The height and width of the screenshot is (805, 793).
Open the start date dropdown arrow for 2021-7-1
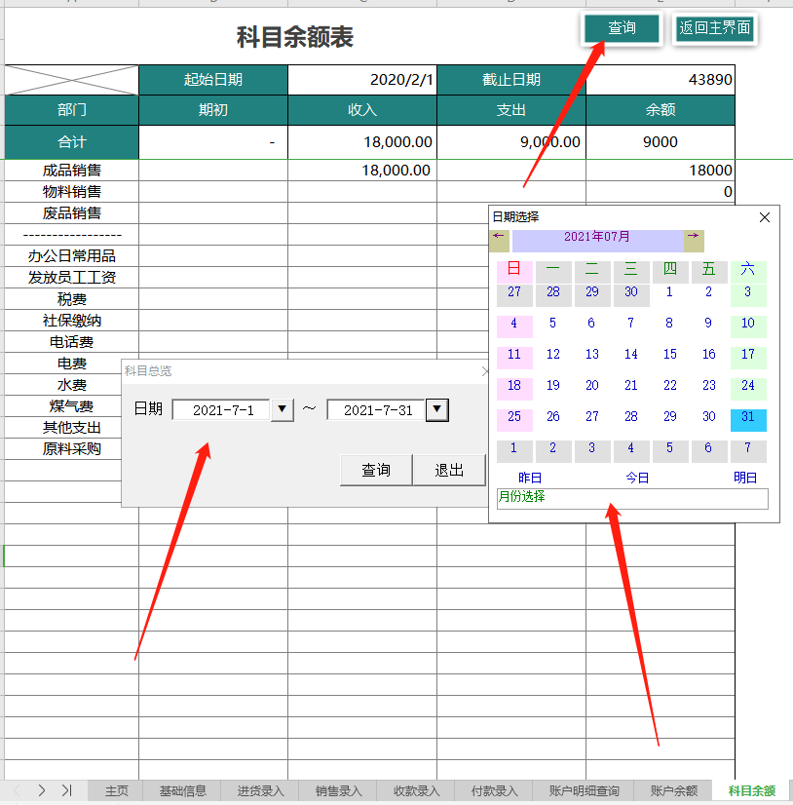282,409
